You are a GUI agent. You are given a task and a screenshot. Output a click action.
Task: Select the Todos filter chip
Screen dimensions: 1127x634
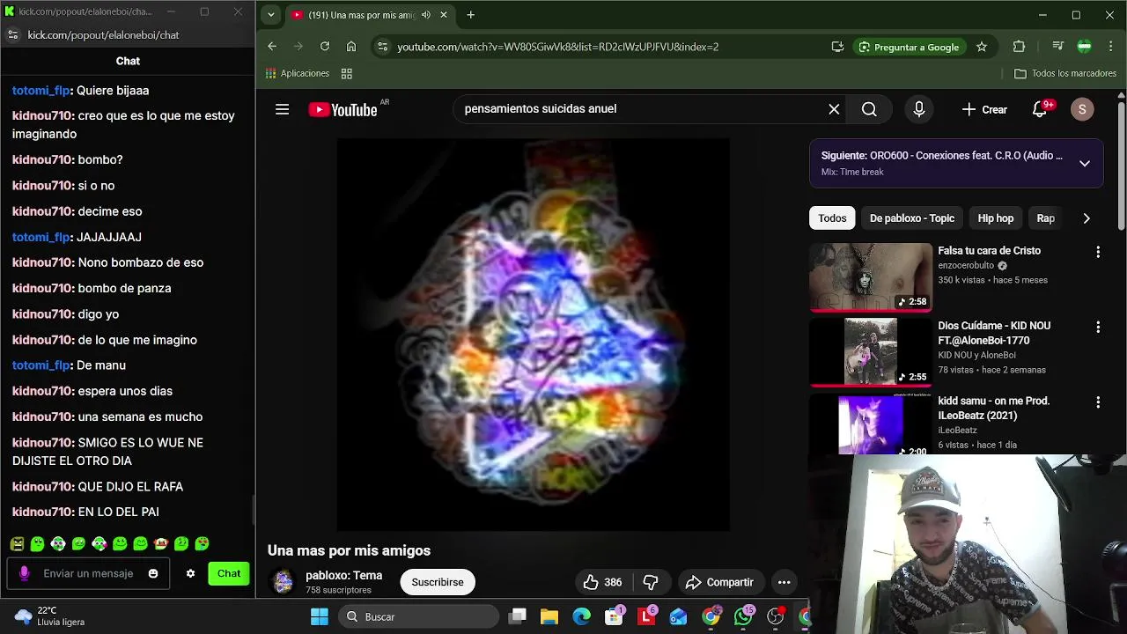click(x=832, y=218)
